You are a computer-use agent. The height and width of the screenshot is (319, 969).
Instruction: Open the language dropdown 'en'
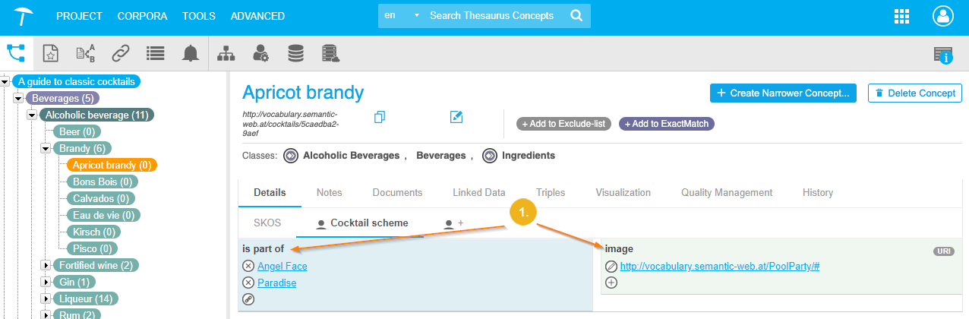click(x=400, y=16)
